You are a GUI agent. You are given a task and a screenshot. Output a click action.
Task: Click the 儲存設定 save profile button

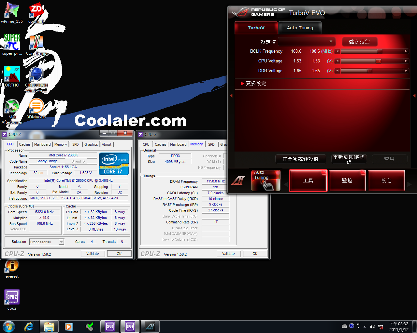(359, 42)
